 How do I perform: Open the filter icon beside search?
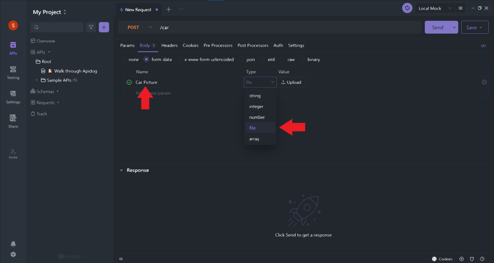91,27
